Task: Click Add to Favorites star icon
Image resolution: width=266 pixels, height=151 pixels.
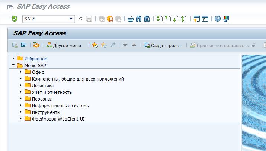Action: tap(95, 45)
